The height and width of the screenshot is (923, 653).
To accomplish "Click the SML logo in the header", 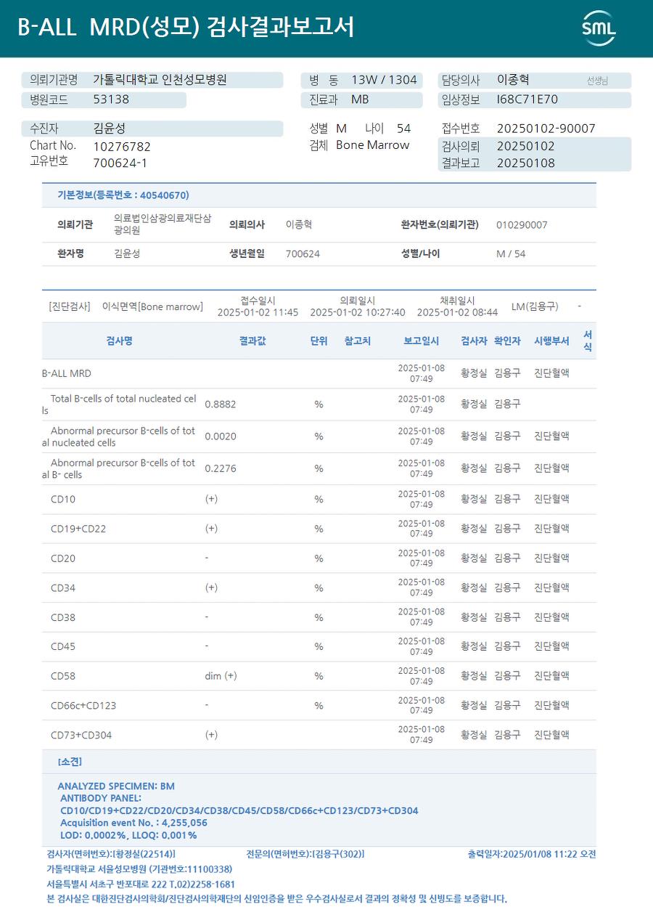I will point(599,28).
